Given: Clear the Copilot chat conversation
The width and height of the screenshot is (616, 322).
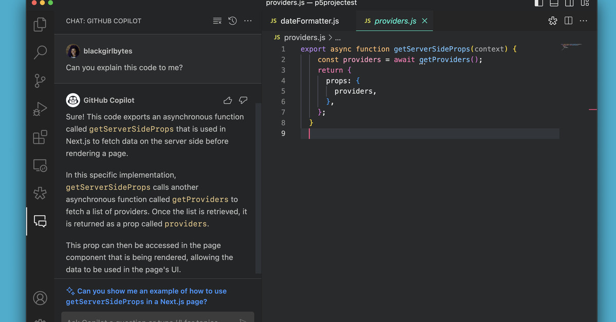Looking at the screenshot, I should 217,21.
